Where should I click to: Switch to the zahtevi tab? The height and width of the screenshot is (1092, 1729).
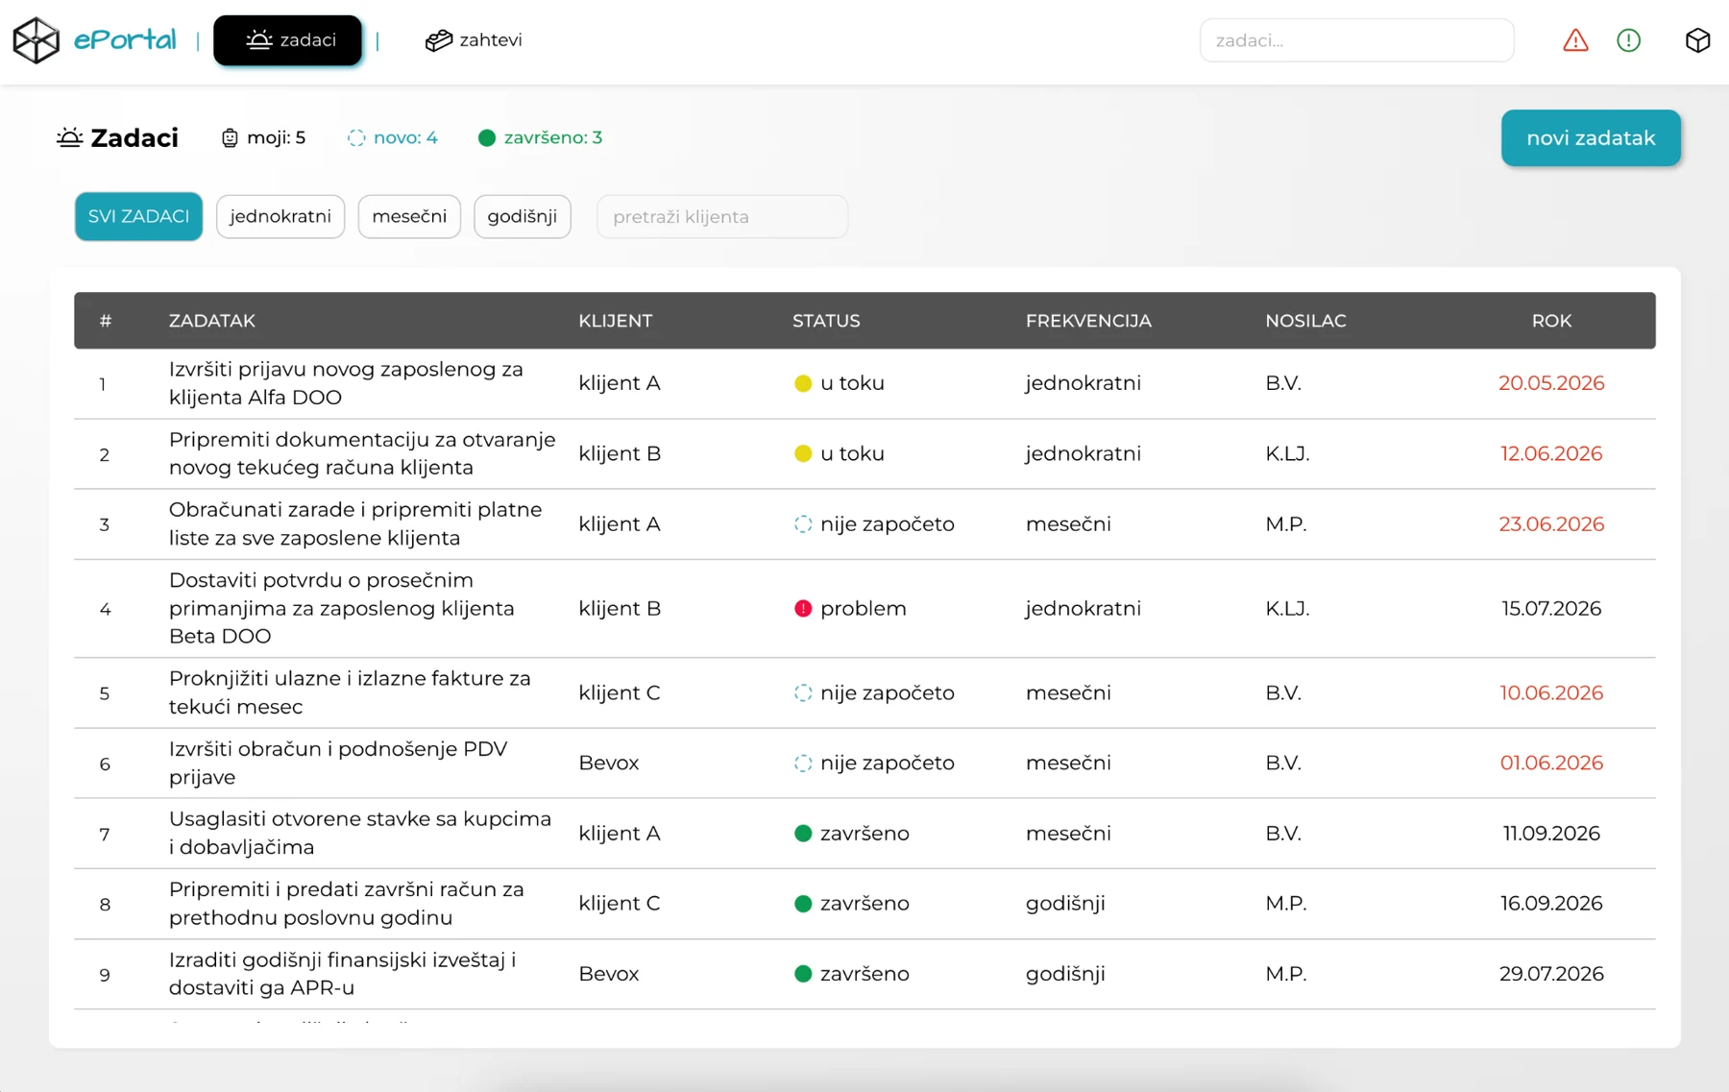(x=474, y=40)
